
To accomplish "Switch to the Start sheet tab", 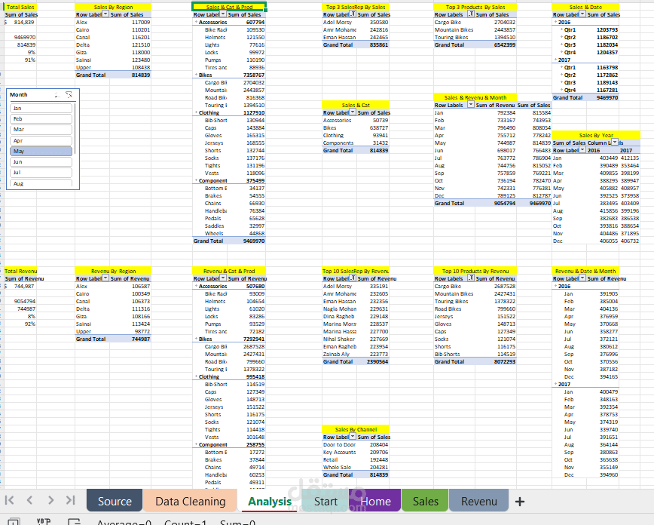I will point(325,501).
